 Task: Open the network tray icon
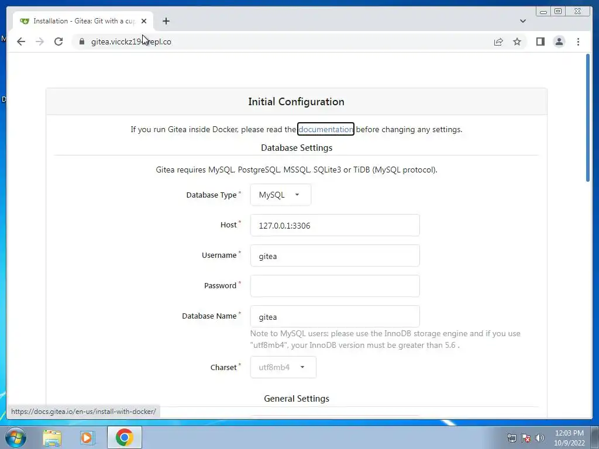(511, 438)
